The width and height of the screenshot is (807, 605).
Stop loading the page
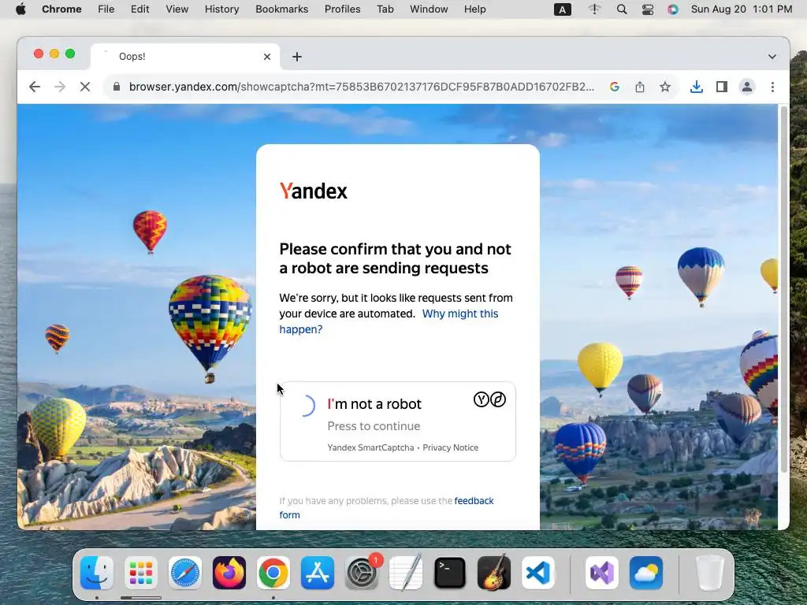pos(85,87)
